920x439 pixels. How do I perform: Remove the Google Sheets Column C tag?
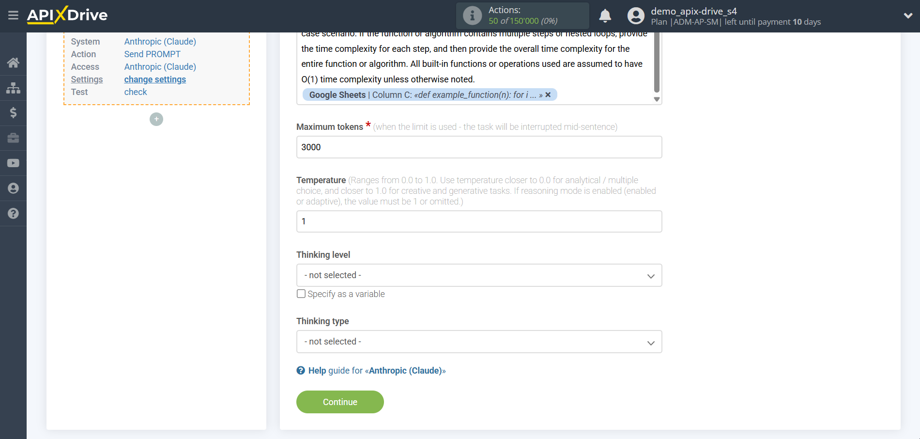point(548,95)
